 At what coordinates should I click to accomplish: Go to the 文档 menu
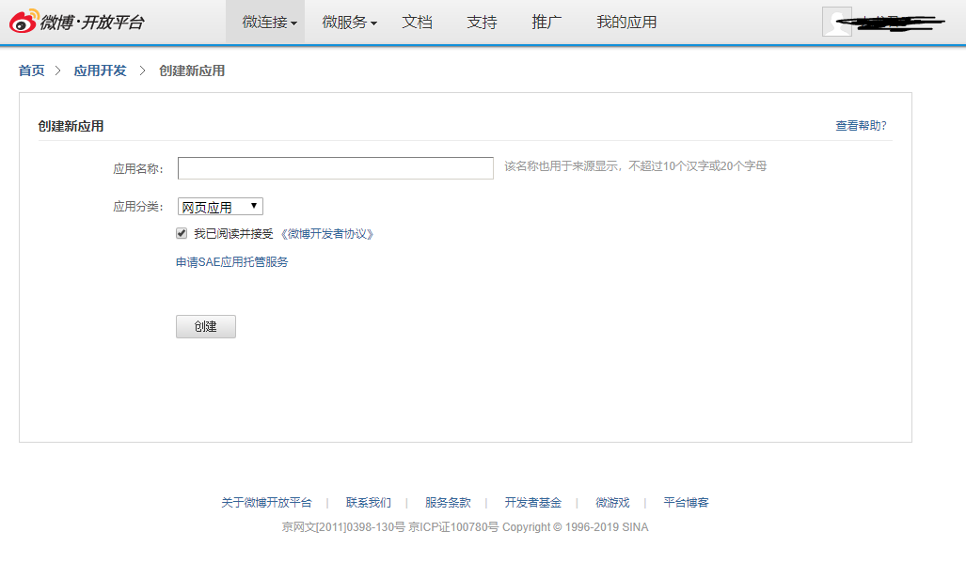417,23
